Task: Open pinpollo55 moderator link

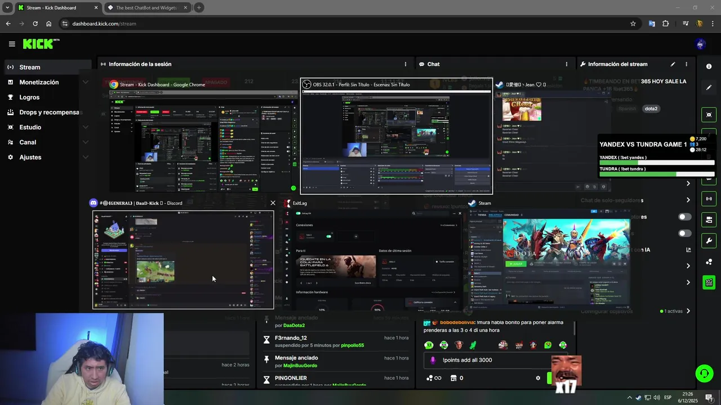Action: pos(353,345)
